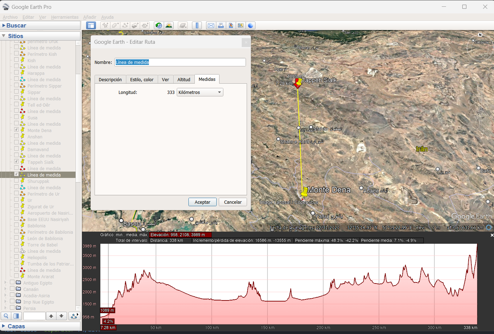Click the move-up arrow in Sitios panel

[51, 316]
